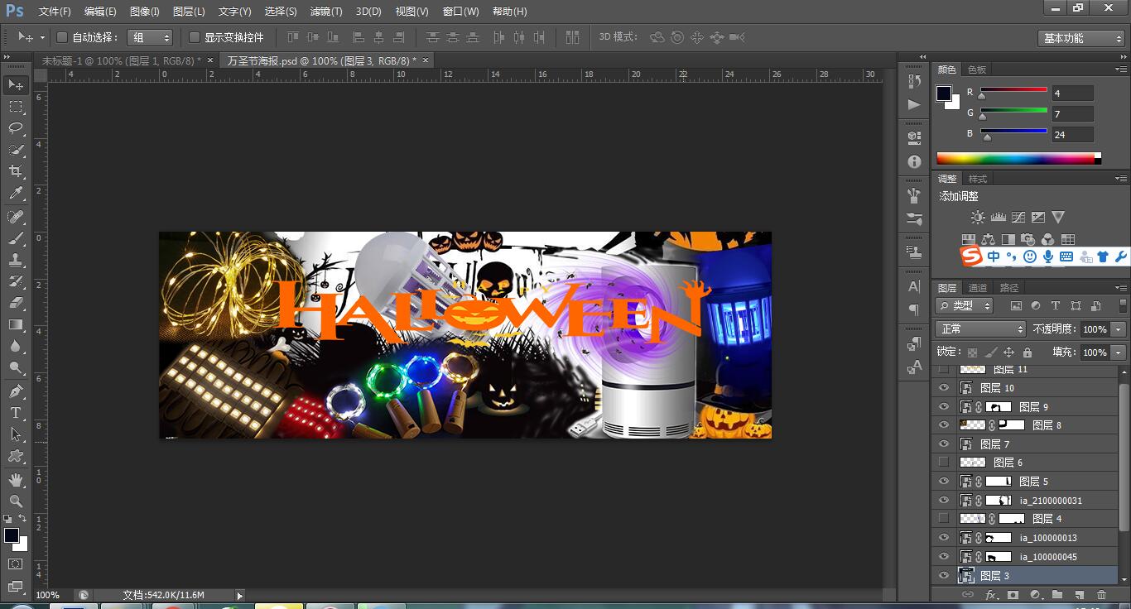
Task: Switch to the 色板 swatches tab
Action: coord(977,70)
